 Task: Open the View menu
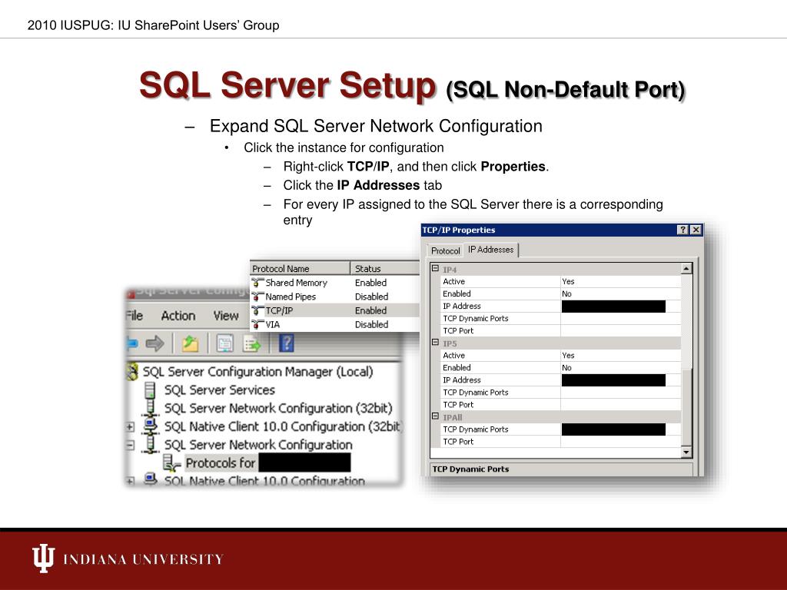click(226, 316)
